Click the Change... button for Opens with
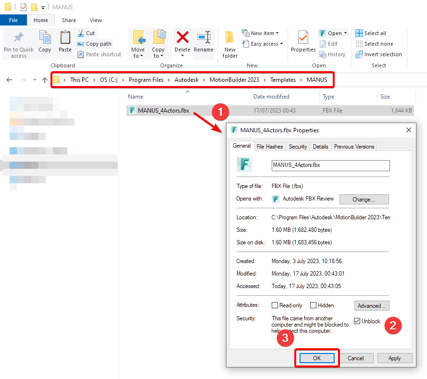 point(364,199)
